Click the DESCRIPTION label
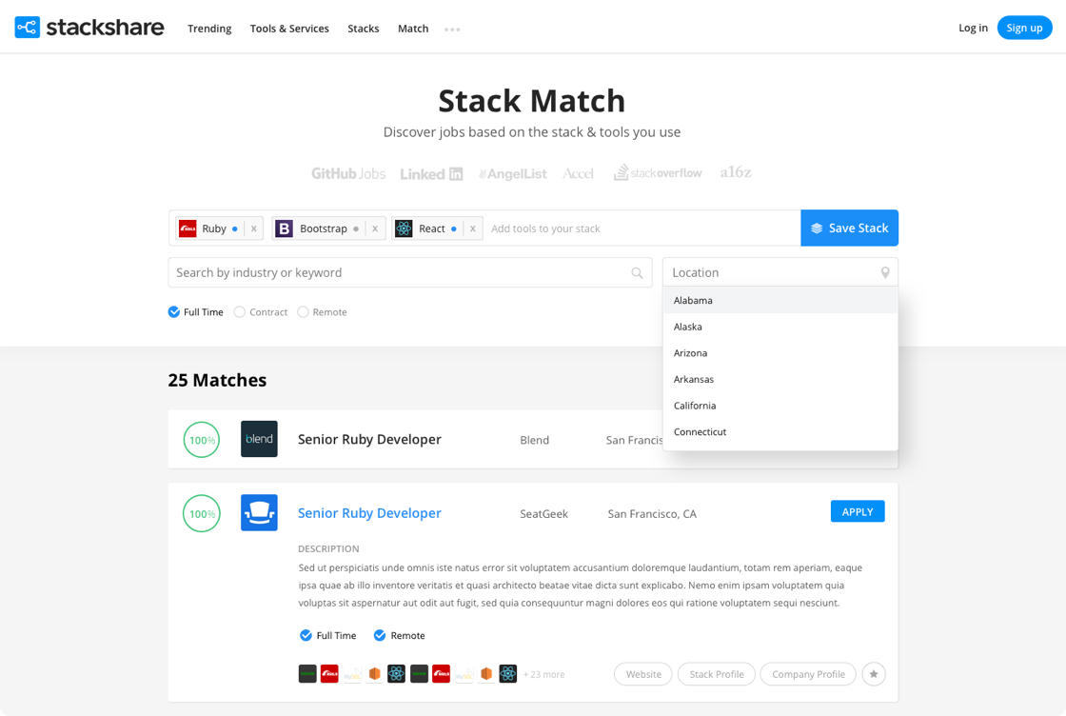 (328, 548)
